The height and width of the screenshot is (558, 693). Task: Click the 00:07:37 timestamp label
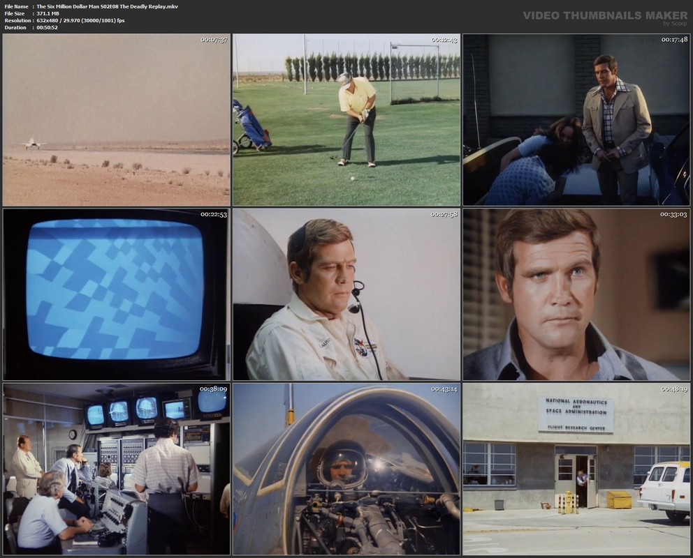tap(214, 40)
